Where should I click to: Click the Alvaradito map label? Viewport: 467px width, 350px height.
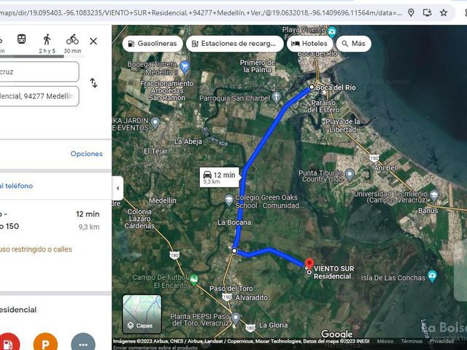click(x=251, y=297)
